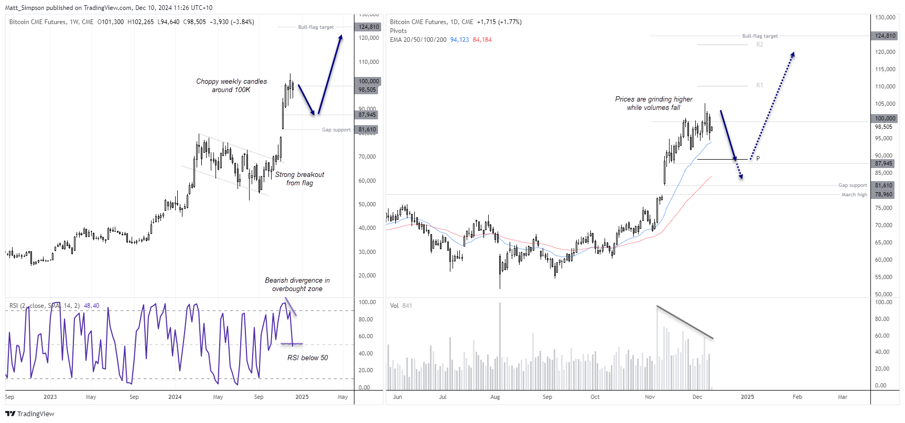Click the Bitcoin CME Futures 1W chart title

pos(51,22)
